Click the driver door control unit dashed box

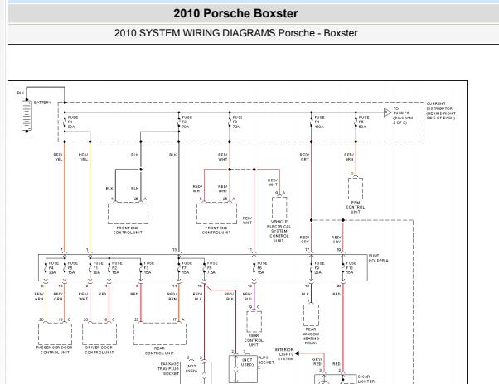click(x=99, y=334)
